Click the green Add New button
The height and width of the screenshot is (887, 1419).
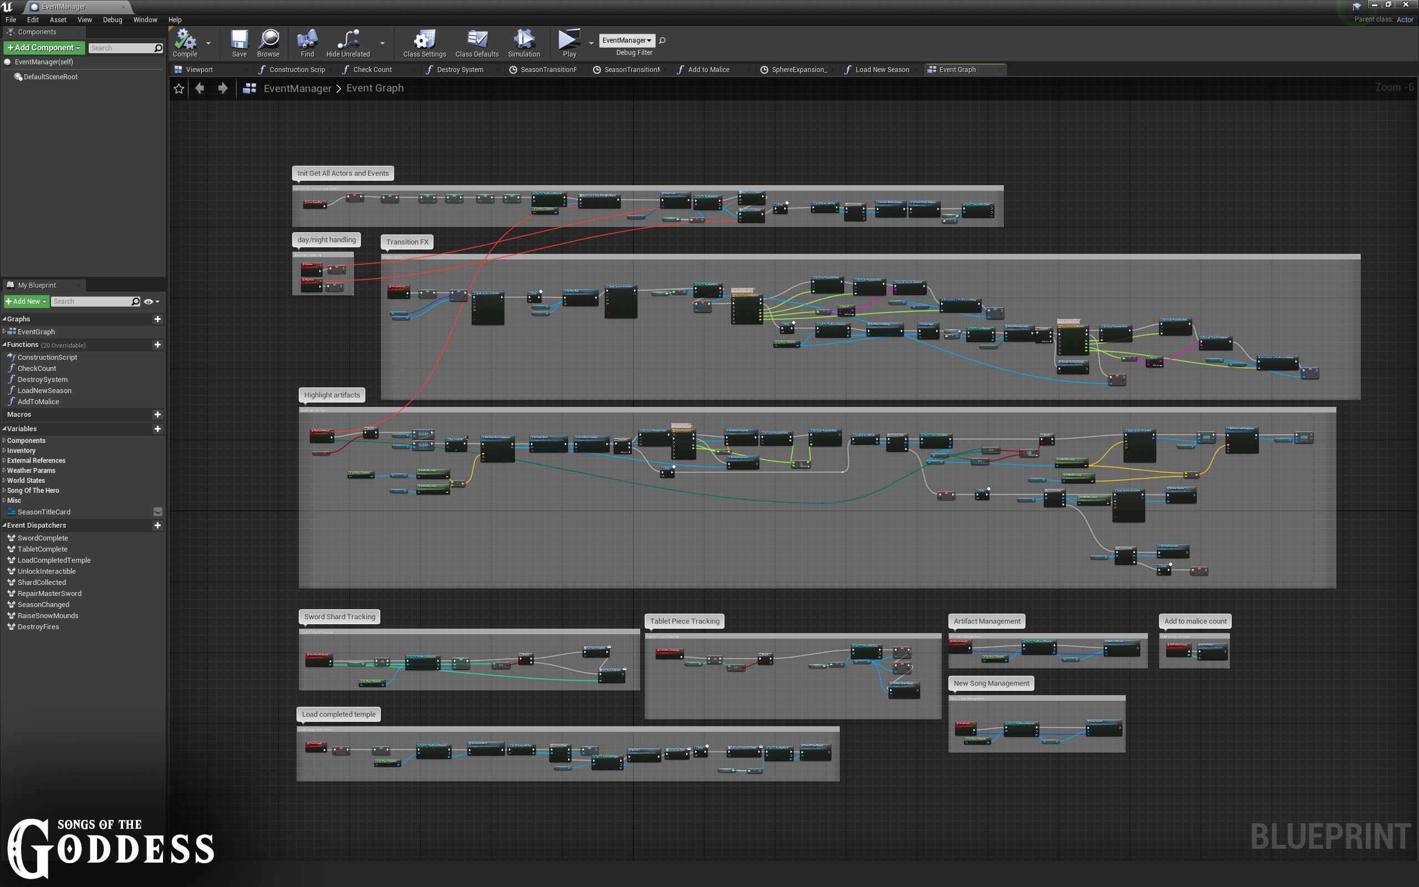pos(25,302)
